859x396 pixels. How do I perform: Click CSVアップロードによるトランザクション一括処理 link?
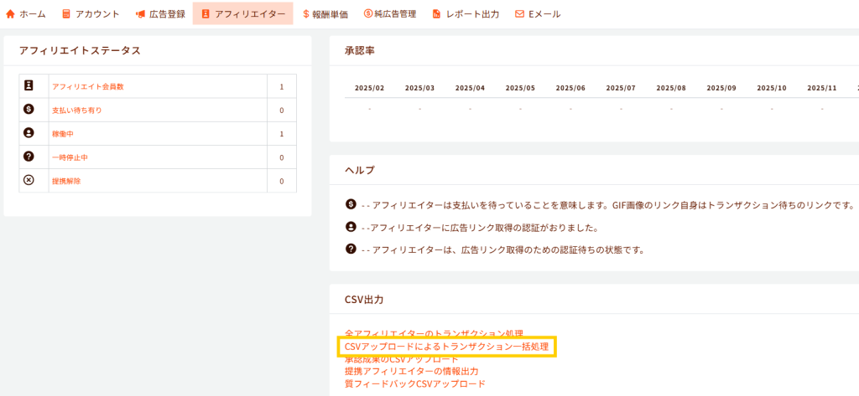(x=446, y=347)
